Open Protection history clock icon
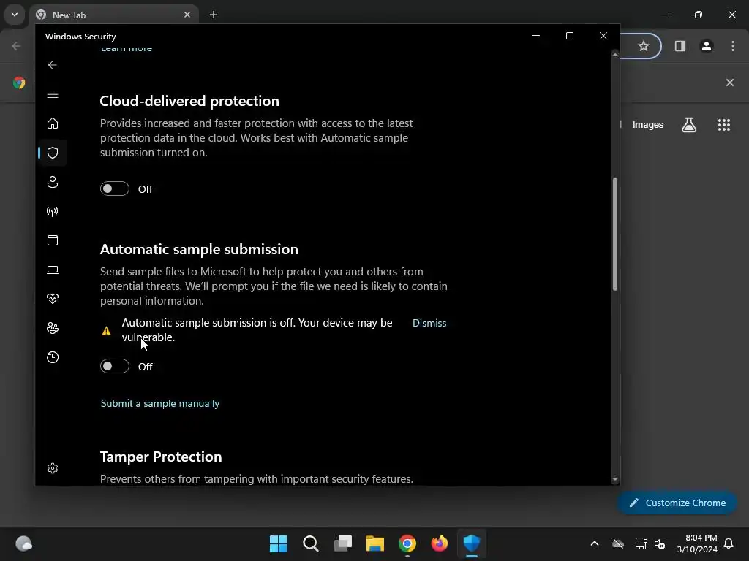The image size is (749, 561). point(53,357)
